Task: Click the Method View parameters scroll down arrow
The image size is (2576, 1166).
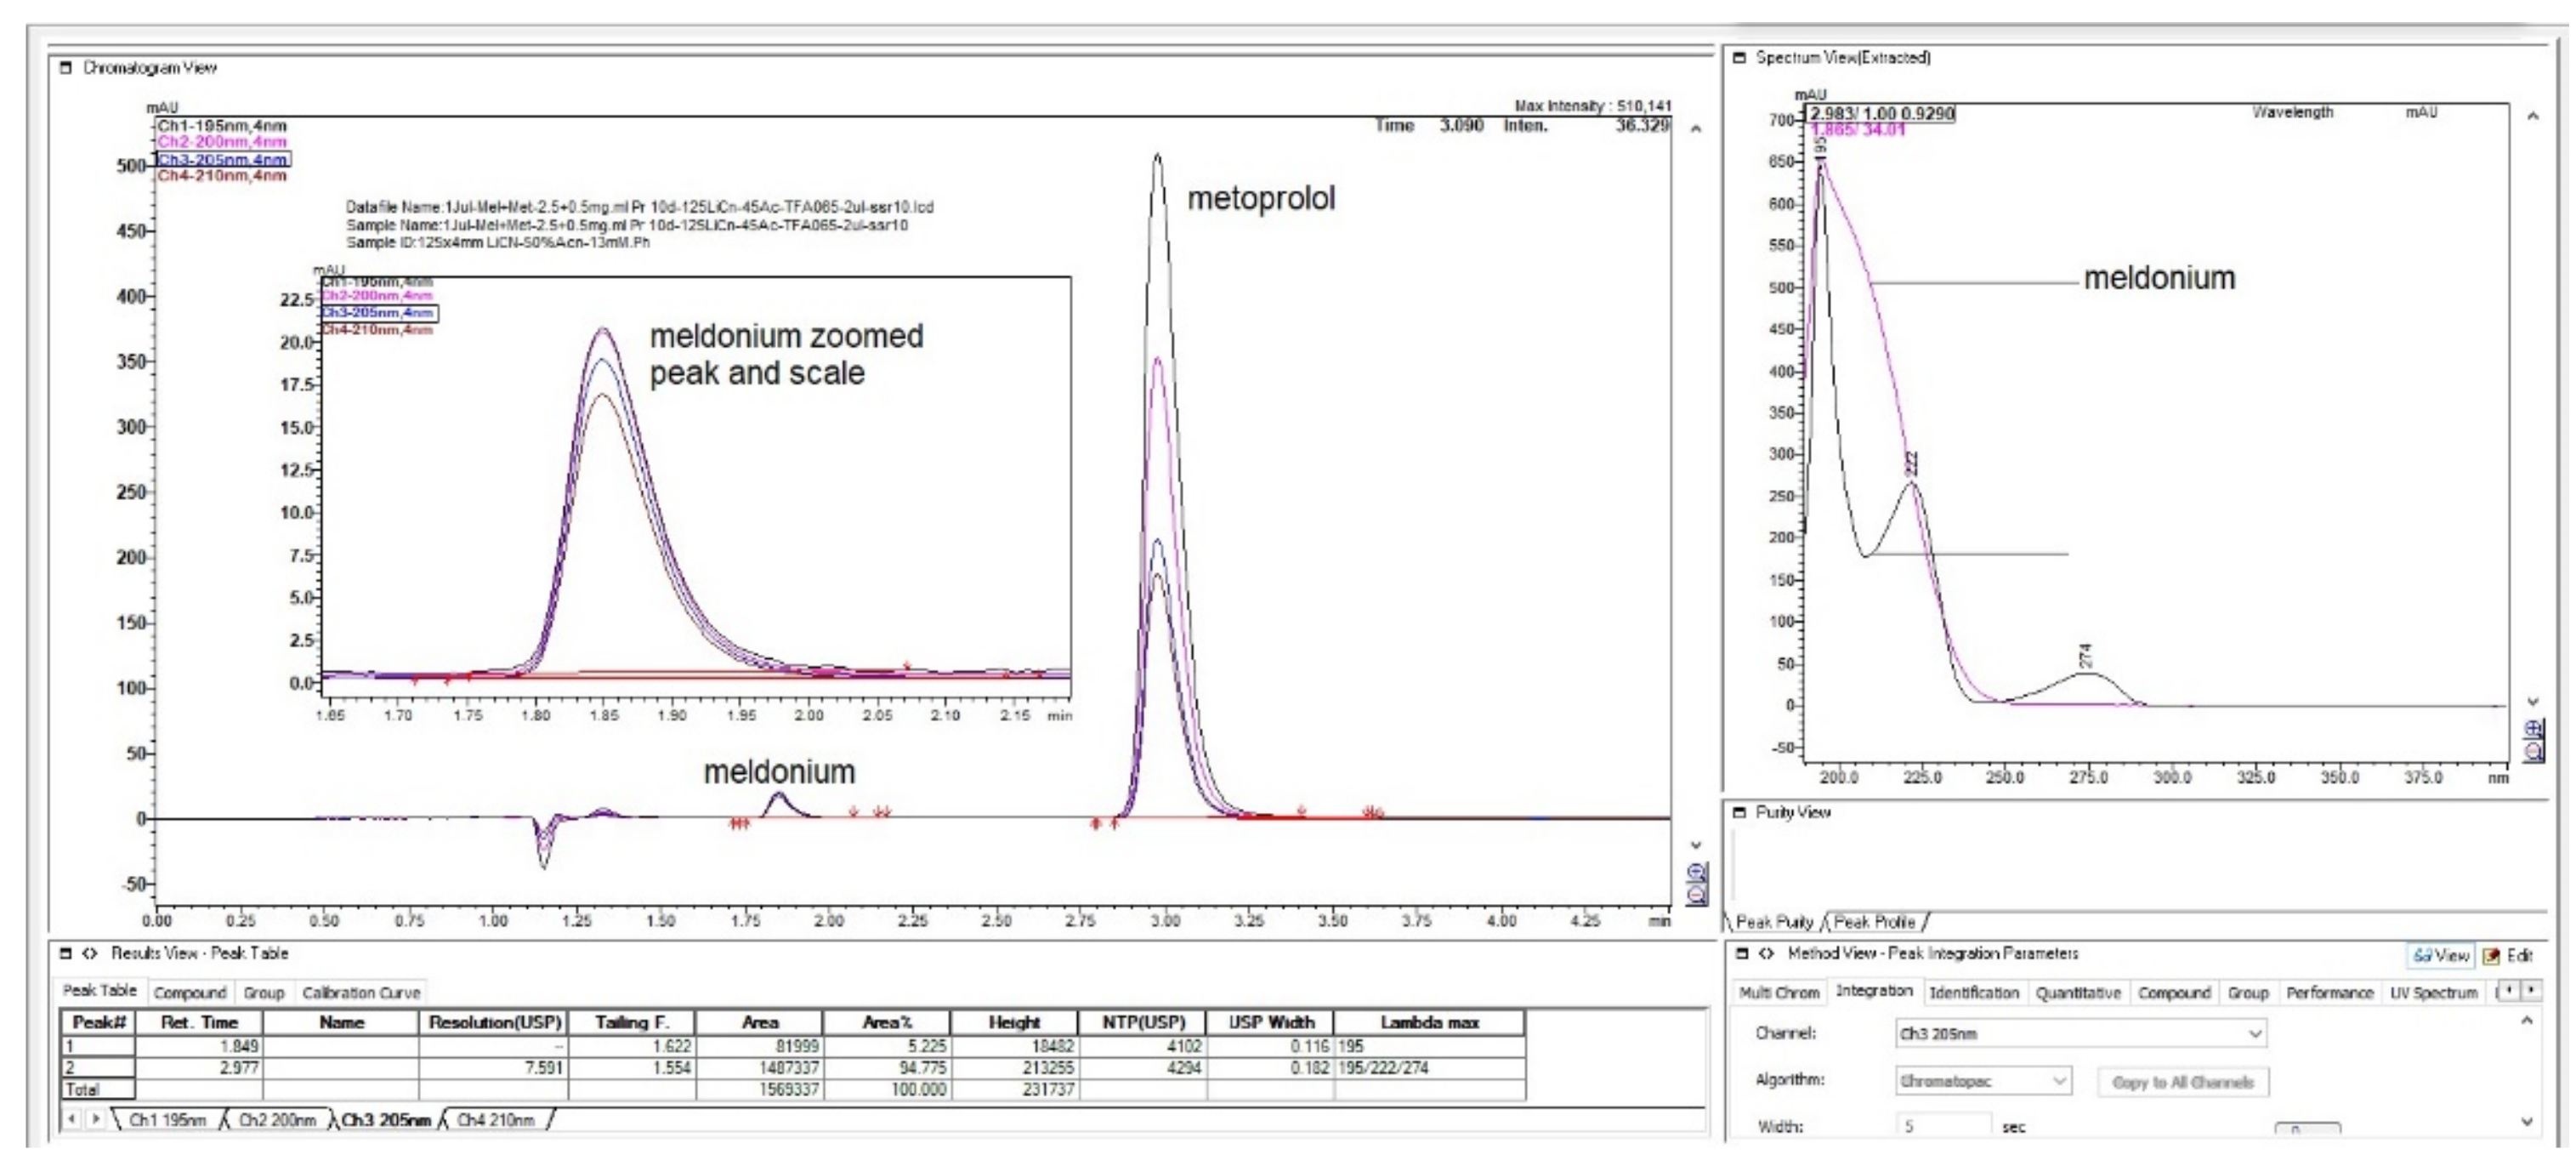Action: click(x=2527, y=1122)
